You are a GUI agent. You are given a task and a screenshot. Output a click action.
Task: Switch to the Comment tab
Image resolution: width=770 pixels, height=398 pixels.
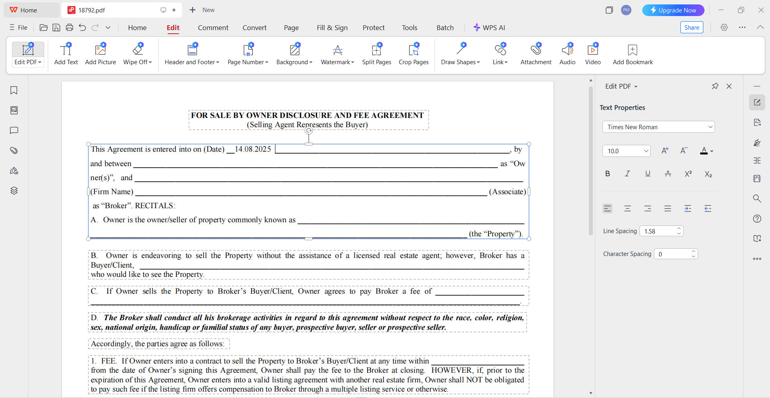coord(213,27)
